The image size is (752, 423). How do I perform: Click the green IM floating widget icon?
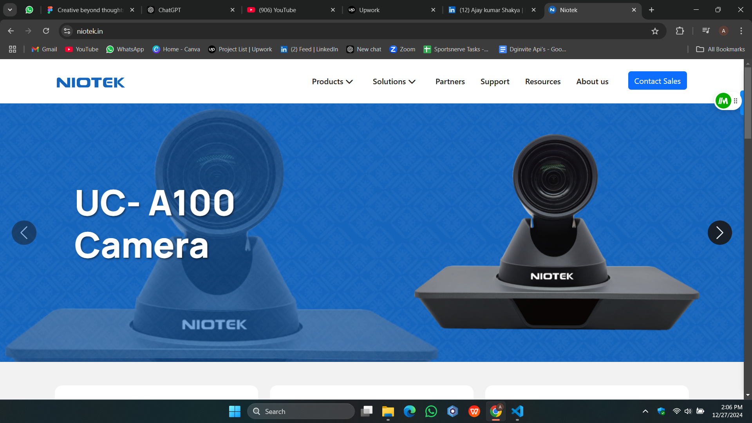coord(723,101)
